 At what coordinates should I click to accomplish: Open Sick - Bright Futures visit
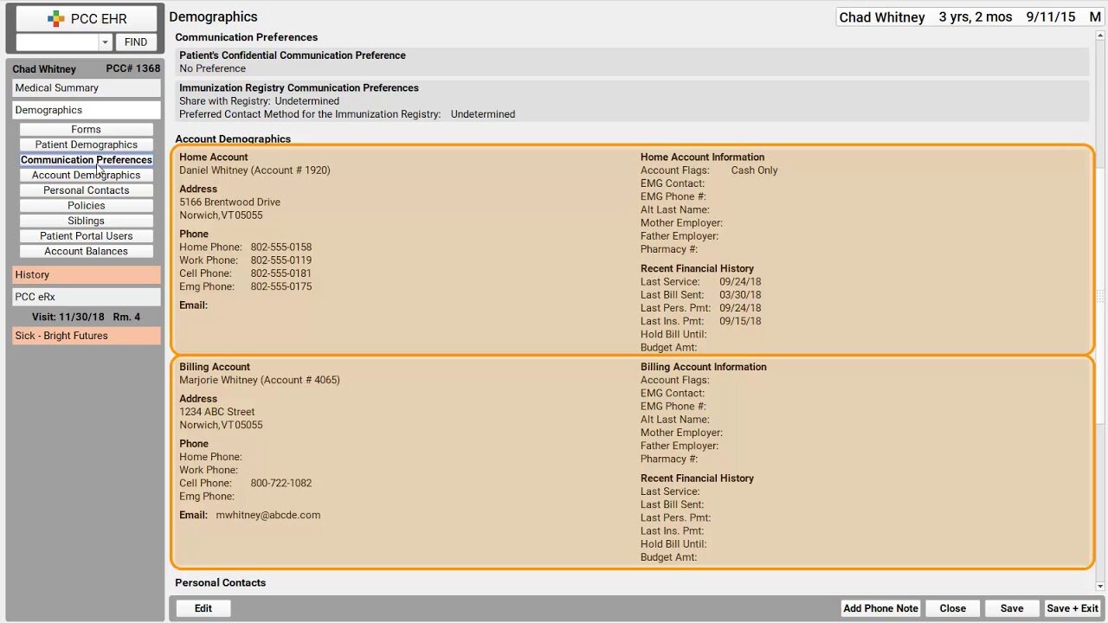point(86,336)
